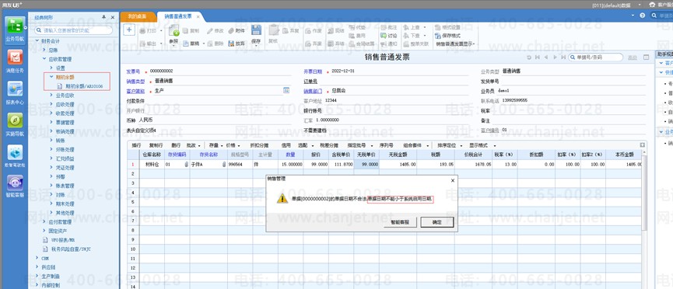
Task: Click the plus icon to add document
Action: (x=130, y=30)
